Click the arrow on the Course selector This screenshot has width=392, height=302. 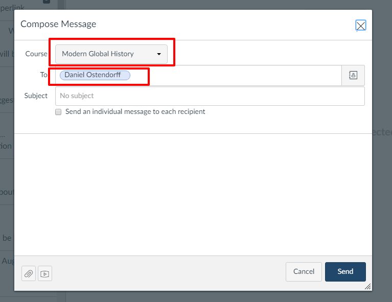pos(159,54)
